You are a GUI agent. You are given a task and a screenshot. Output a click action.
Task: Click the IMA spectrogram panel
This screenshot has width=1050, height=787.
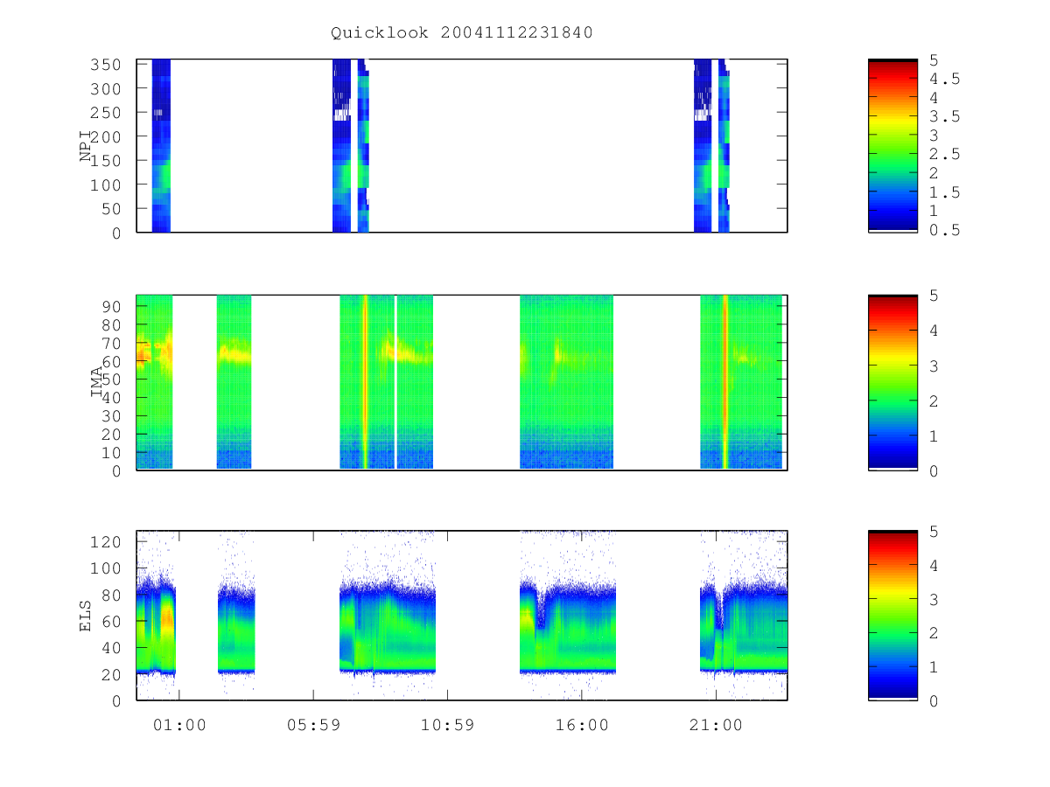[462, 383]
